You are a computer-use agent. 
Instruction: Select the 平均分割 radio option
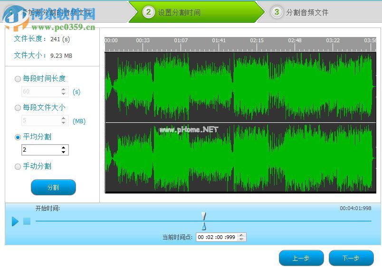(18, 137)
